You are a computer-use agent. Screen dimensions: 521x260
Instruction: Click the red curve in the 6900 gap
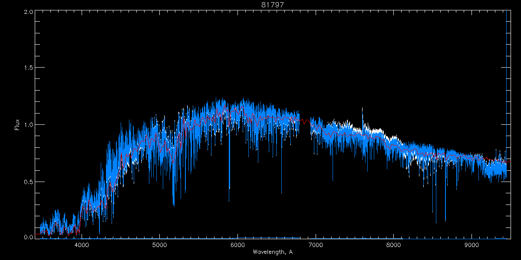click(x=305, y=121)
